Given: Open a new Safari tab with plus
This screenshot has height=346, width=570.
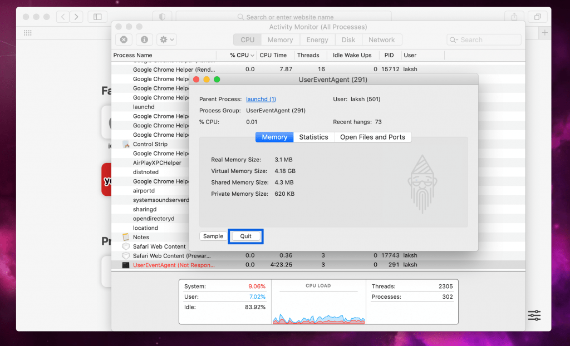Looking at the screenshot, I should click(544, 33).
